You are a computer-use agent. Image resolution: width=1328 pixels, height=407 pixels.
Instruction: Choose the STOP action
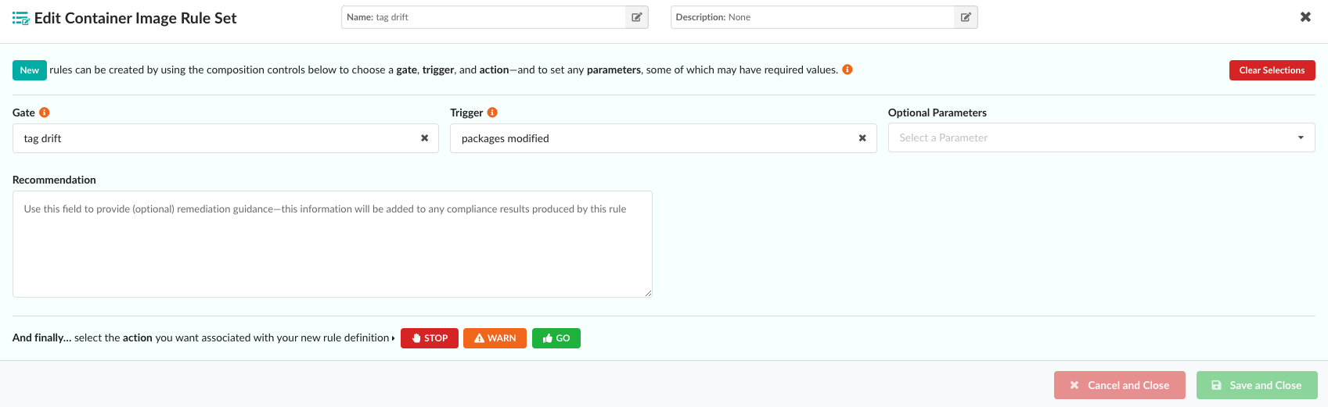(430, 338)
